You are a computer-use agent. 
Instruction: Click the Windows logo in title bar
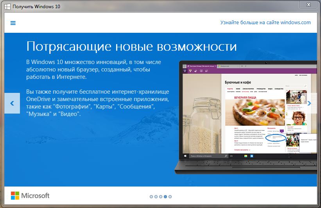coord(7,7)
